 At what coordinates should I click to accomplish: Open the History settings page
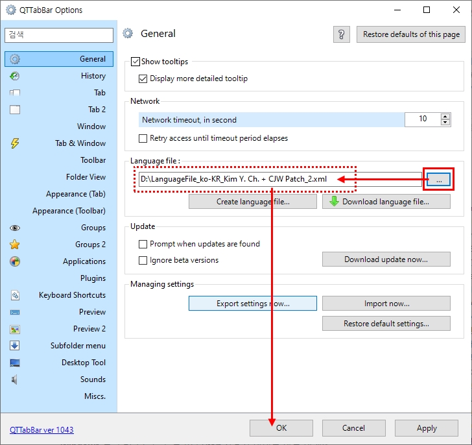click(59, 76)
